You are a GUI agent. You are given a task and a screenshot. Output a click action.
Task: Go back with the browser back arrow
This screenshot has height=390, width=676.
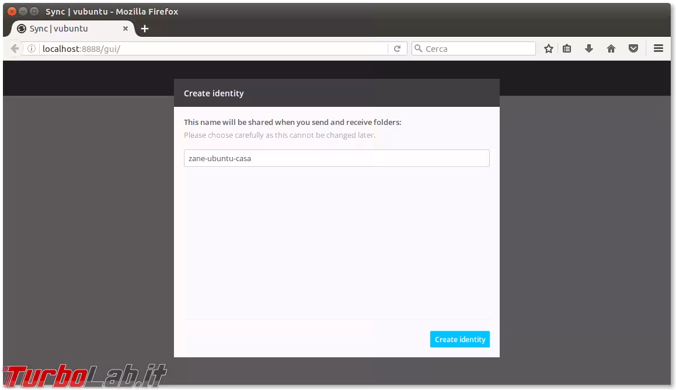[x=15, y=48]
